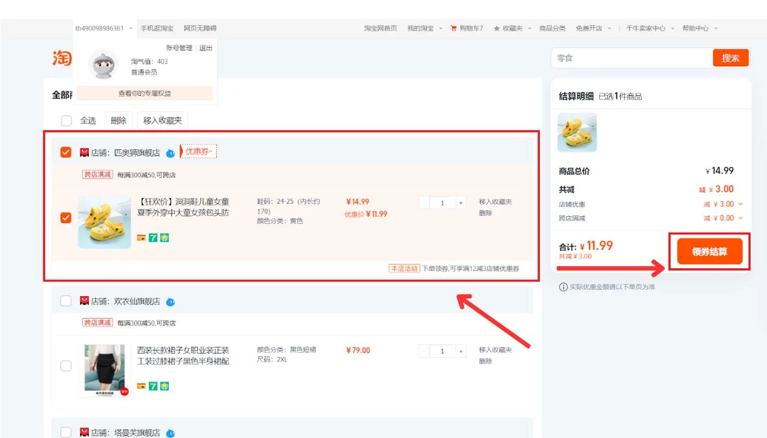This screenshot has width=767, height=438.
Task: Increase quantity of the black skirt item
Action: pos(461,351)
